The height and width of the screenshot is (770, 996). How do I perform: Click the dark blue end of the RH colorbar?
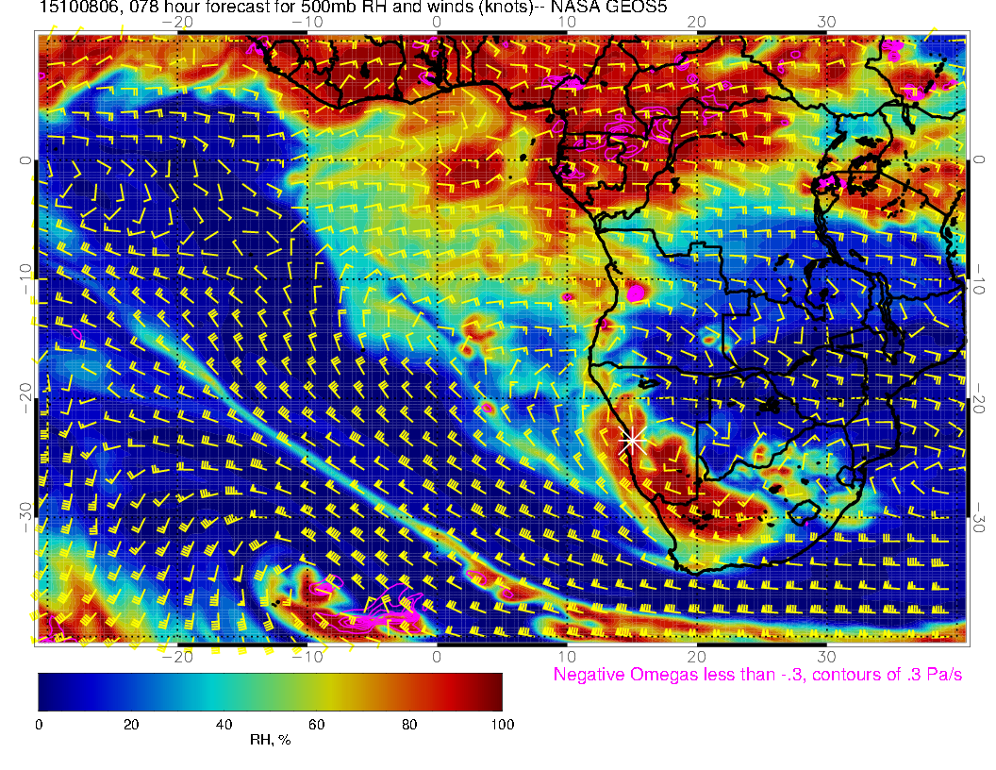click(x=47, y=692)
